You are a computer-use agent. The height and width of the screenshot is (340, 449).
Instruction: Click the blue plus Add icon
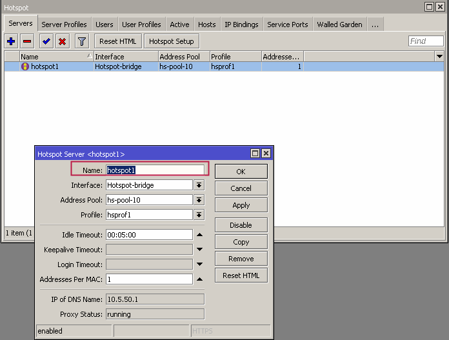tap(11, 41)
